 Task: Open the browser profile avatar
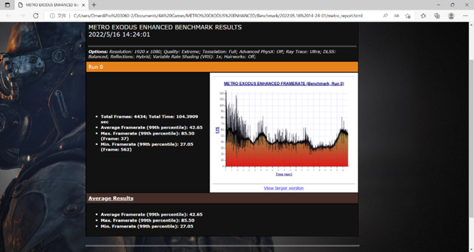pos(451,16)
